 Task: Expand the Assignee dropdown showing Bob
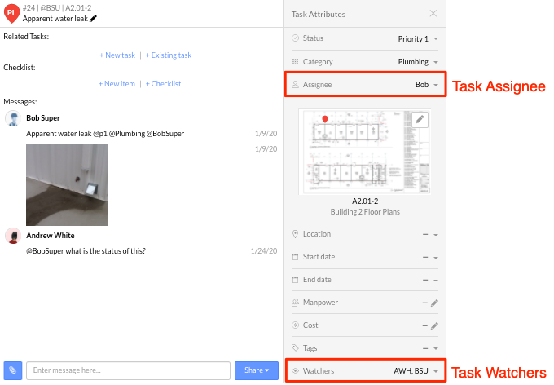pos(437,85)
